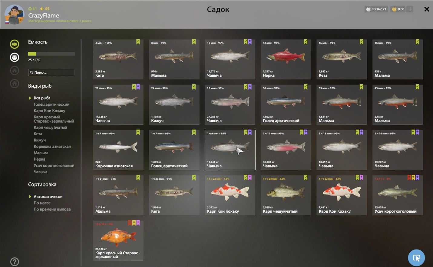Filter list by Карп Кои Кохаку
Screen dimensions: 433x267
tap(49, 111)
